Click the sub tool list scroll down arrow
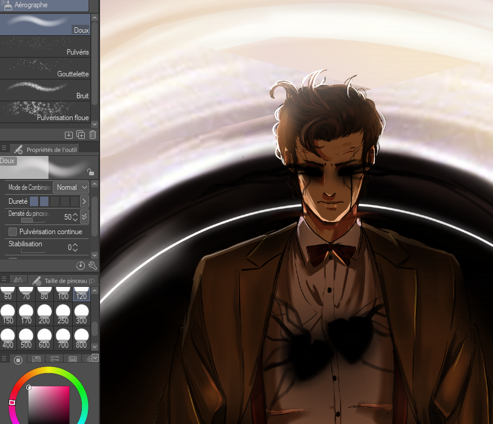 click(x=95, y=124)
